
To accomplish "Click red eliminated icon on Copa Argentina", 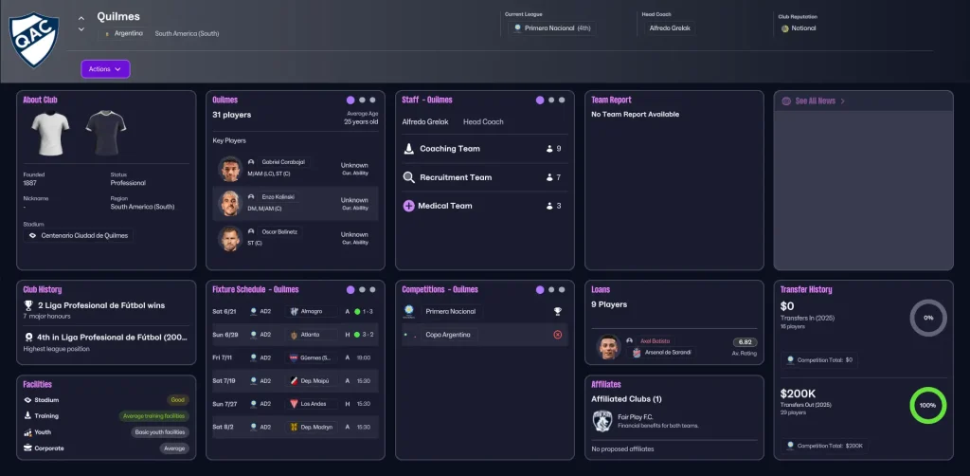I will 557,335.
